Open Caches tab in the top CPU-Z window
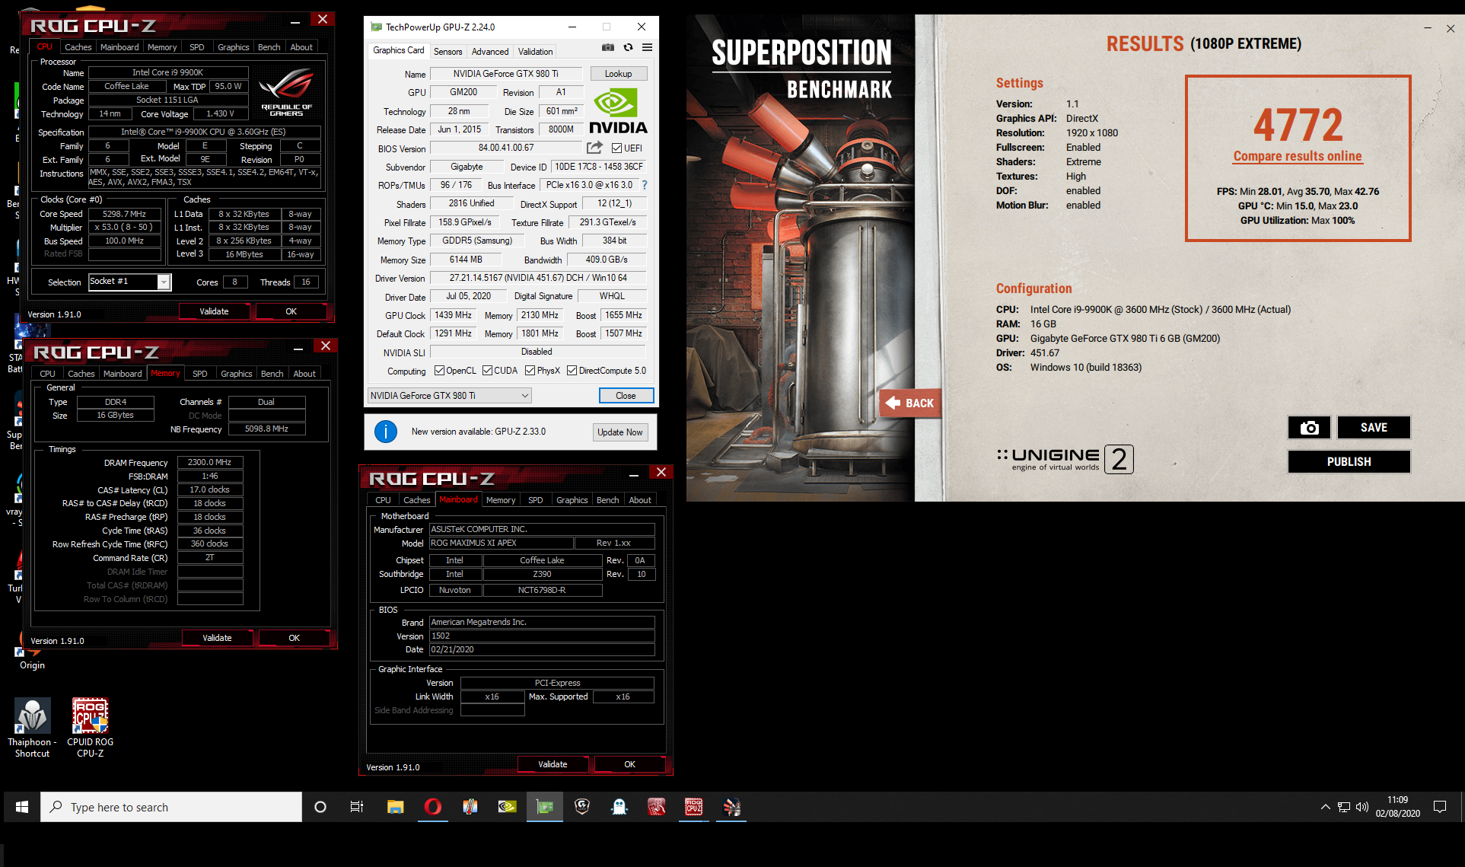The image size is (1465, 867). click(78, 47)
